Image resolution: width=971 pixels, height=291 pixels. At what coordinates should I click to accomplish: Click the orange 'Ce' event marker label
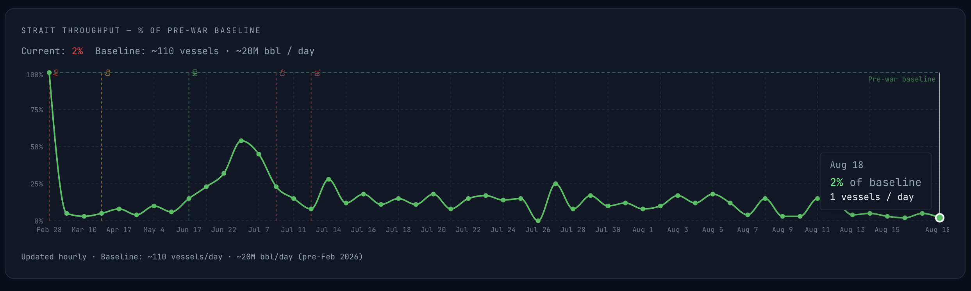point(108,73)
